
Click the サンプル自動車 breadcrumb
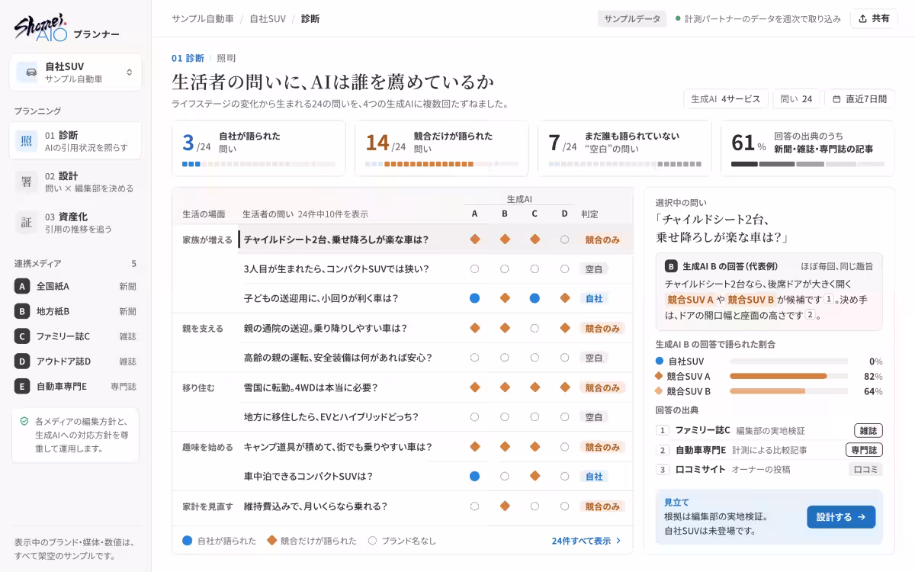pyautogui.click(x=202, y=18)
